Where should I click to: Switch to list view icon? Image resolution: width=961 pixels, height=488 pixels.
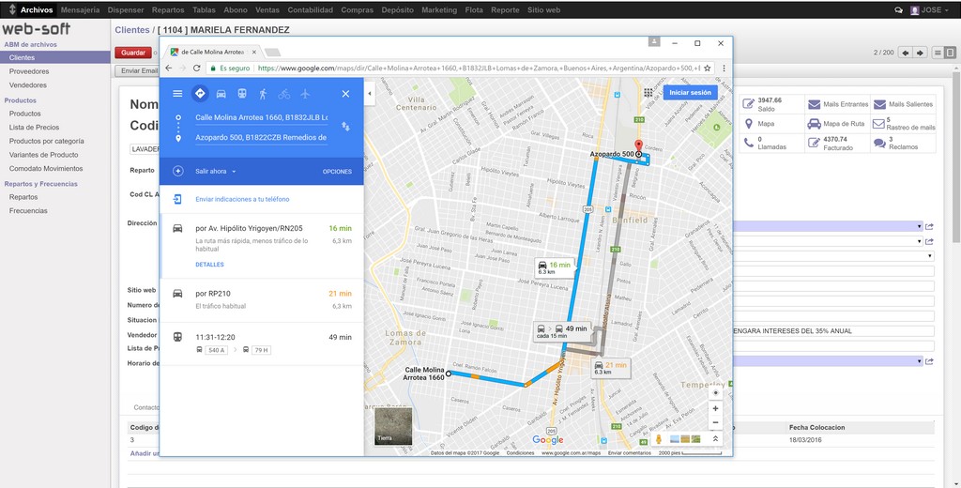(938, 53)
